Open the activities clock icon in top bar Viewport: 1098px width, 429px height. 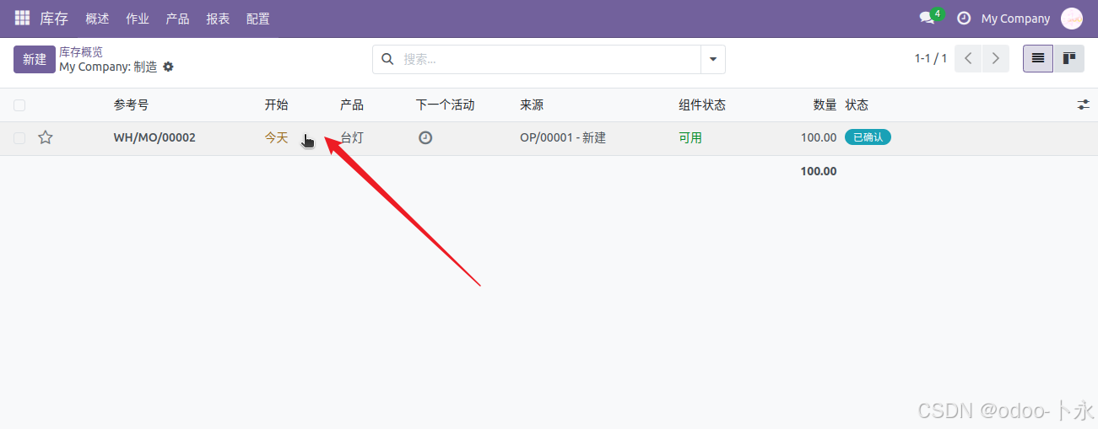coord(964,18)
